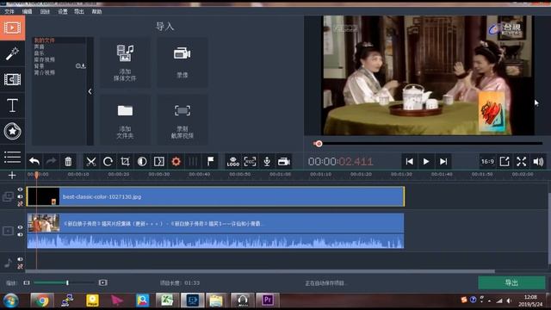Toggle overlay track visibility eye
The image size is (551, 310).
tap(20, 189)
